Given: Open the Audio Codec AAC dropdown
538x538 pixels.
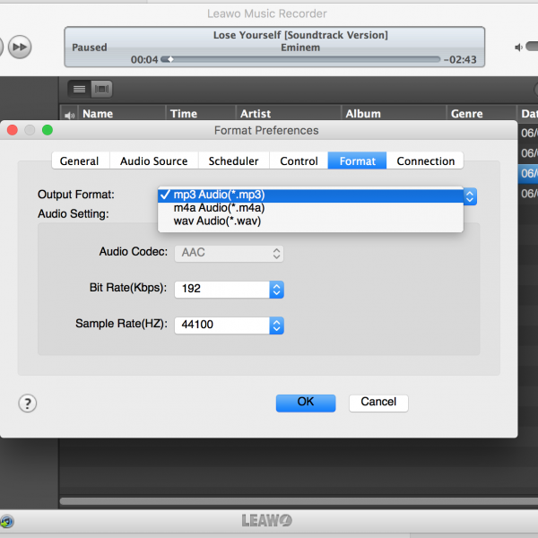Looking at the screenshot, I should point(229,253).
